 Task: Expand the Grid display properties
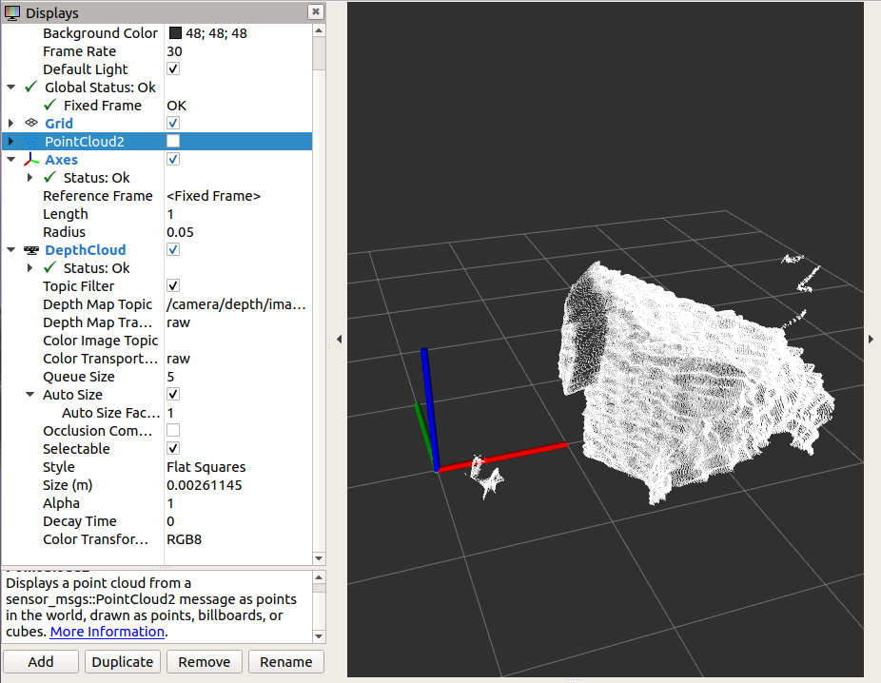pyautogui.click(x=11, y=123)
